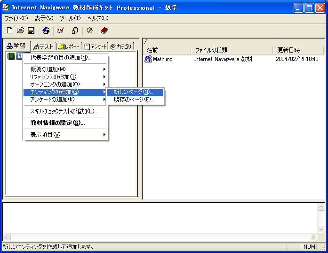Select 新しいページ(N)... in the submenu

pyautogui.click(x=135, y=92)
